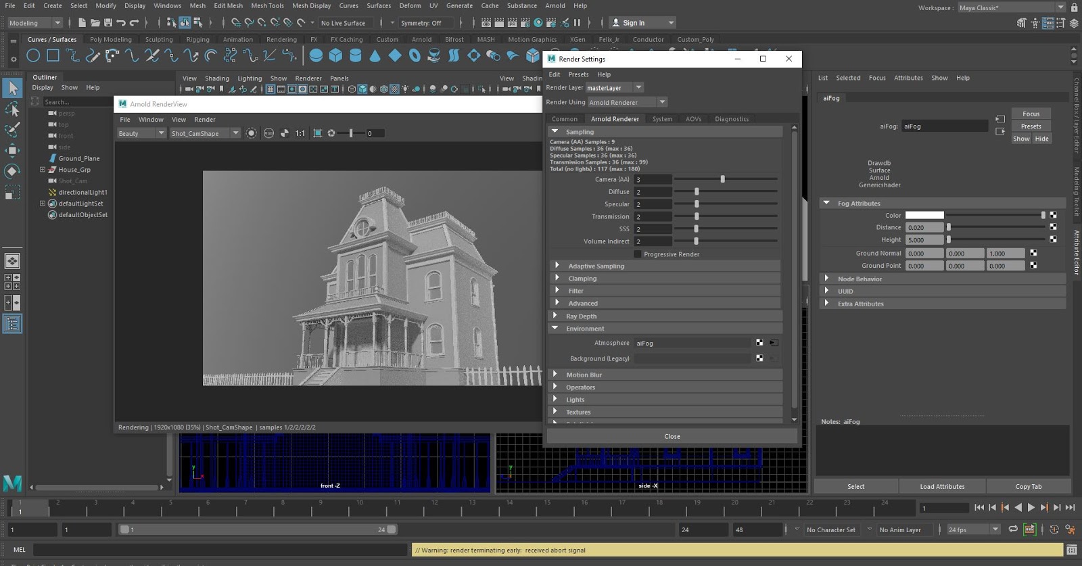Screen dimensions: 1082x566
Task: Collapse the Sampling section
Action: [665, 132]
